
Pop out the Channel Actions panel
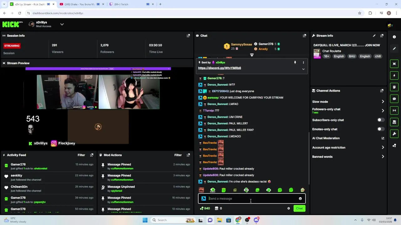point(382,91)
